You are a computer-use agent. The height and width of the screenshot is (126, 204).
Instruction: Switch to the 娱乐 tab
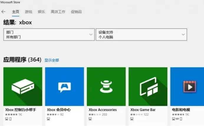pos(41,12)
